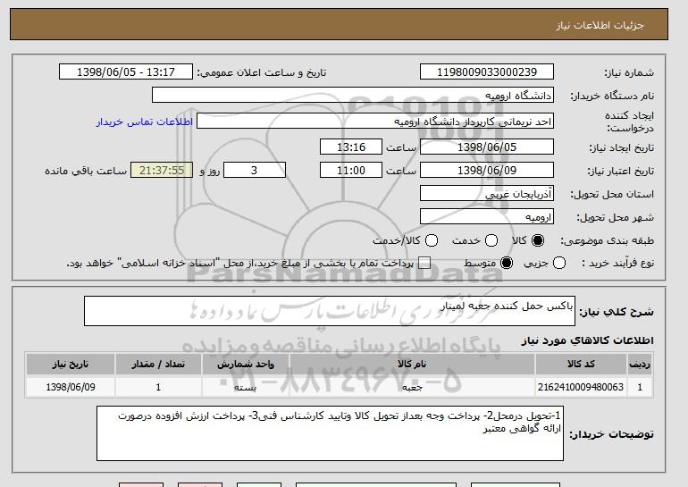The height and width of the screenshot is (487, 688).
Task: Click the اطلاعات کالاهای مورد نیاز heading
Action: pyautogui.click(x=588, y=340)
